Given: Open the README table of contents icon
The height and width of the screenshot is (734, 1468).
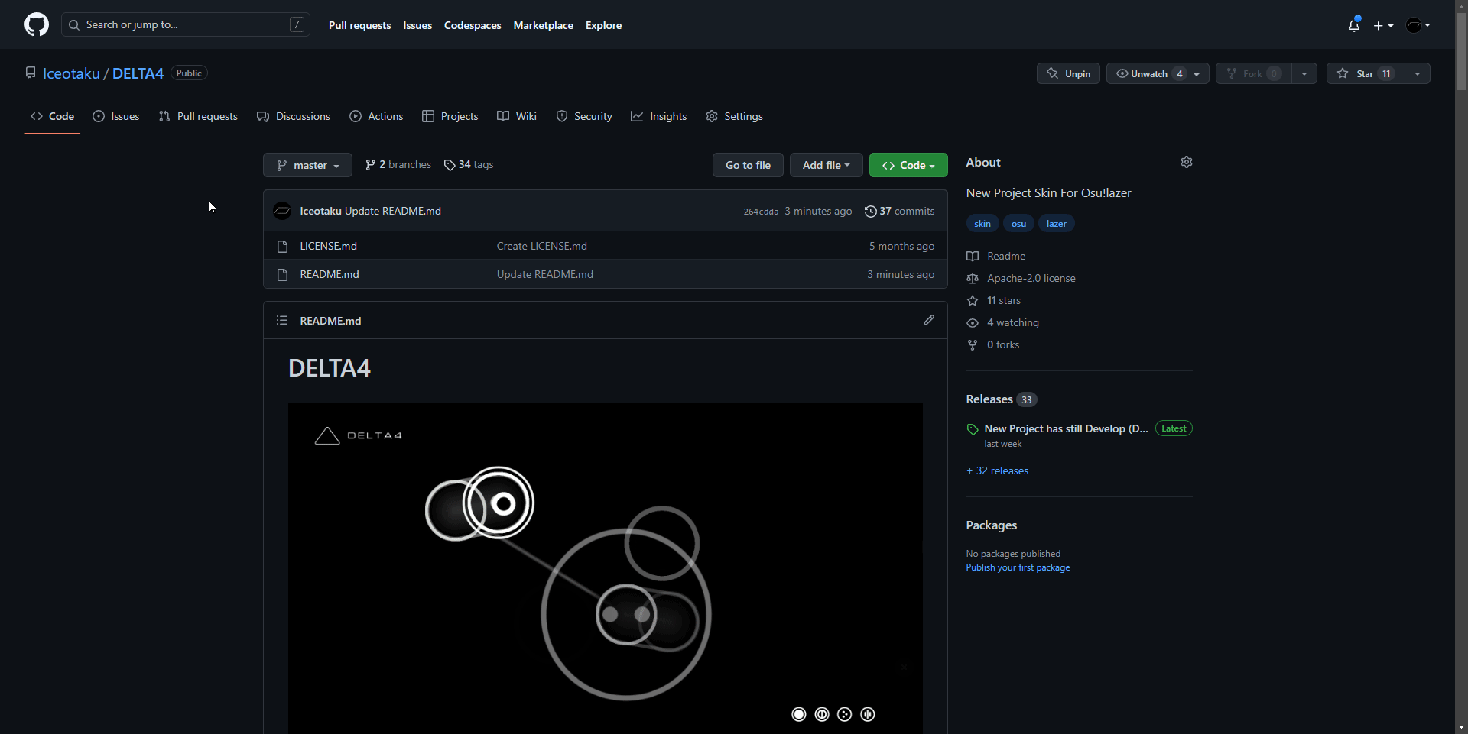Looking at the screenshot, I should click(x=281, y=320).
